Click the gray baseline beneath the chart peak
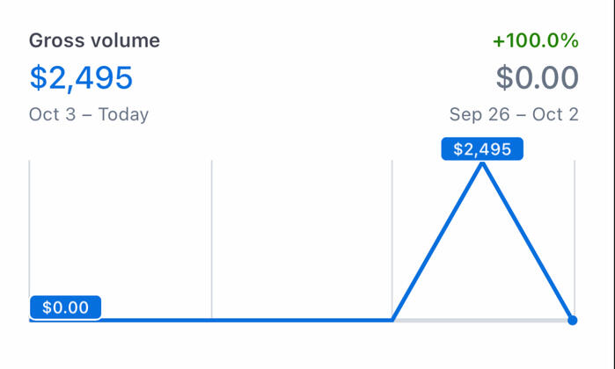This screenshot has width=615, height=369. coord(482,321)
